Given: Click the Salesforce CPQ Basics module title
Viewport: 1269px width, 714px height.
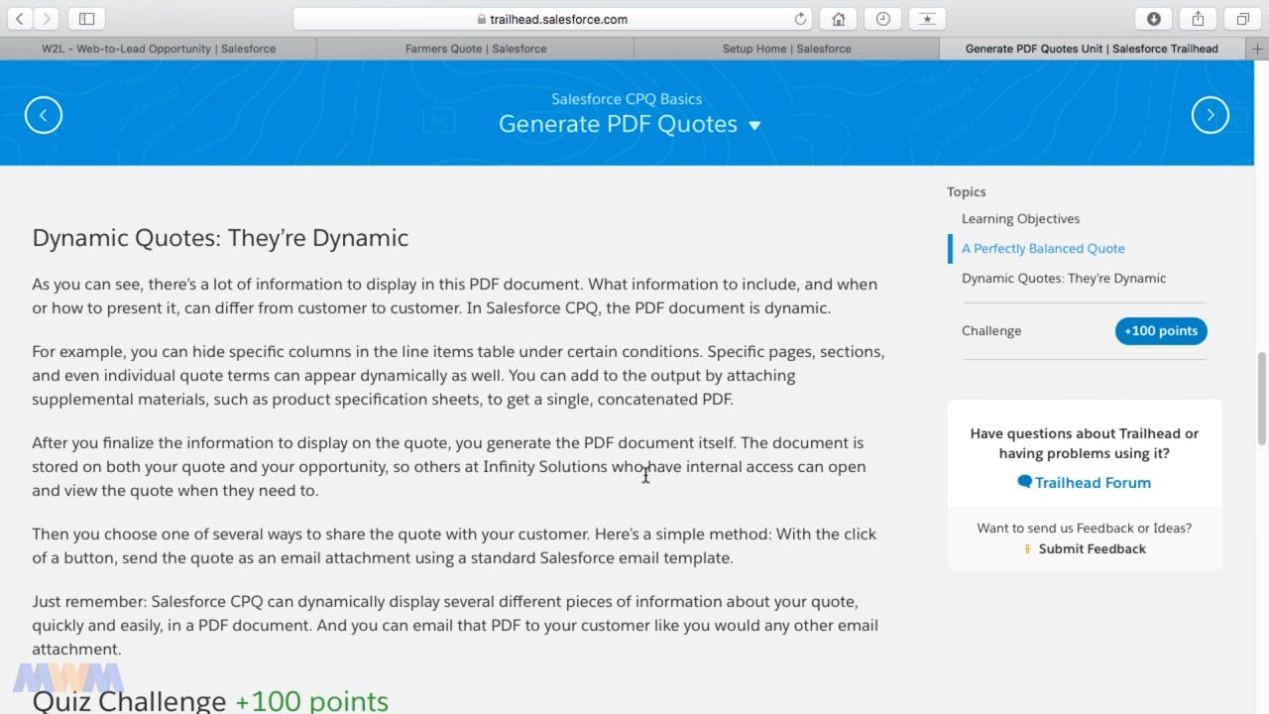Looking at the screenshot, I should [627, 98].
